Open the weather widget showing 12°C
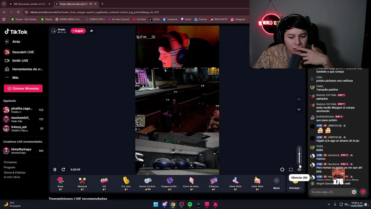 click(x=12, y=204)
